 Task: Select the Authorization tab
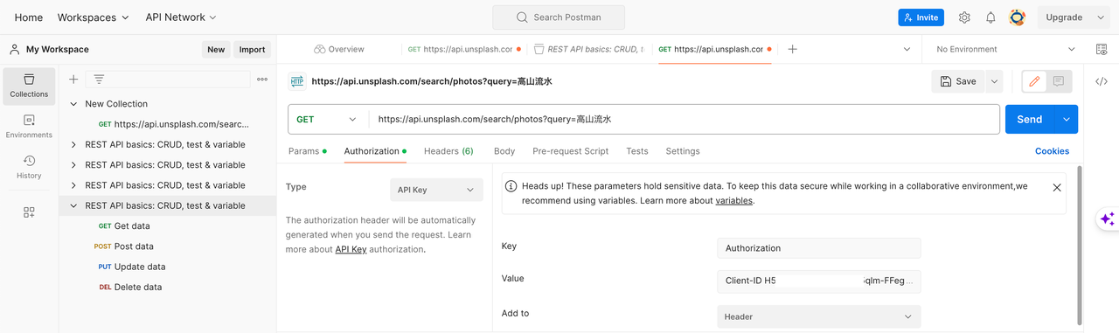tap(375, 151)
